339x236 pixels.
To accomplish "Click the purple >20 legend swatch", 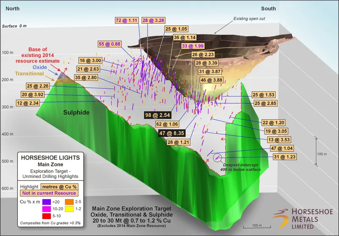I will 47,202.
